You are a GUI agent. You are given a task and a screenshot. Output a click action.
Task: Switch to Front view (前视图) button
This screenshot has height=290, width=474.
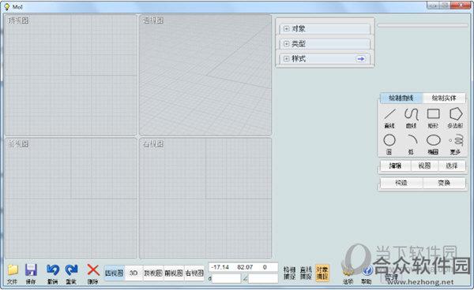tap(174, 273)
